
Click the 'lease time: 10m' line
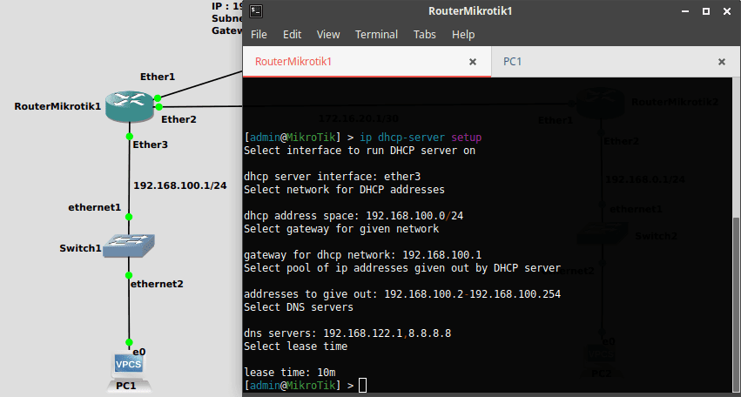click(290, 373)
